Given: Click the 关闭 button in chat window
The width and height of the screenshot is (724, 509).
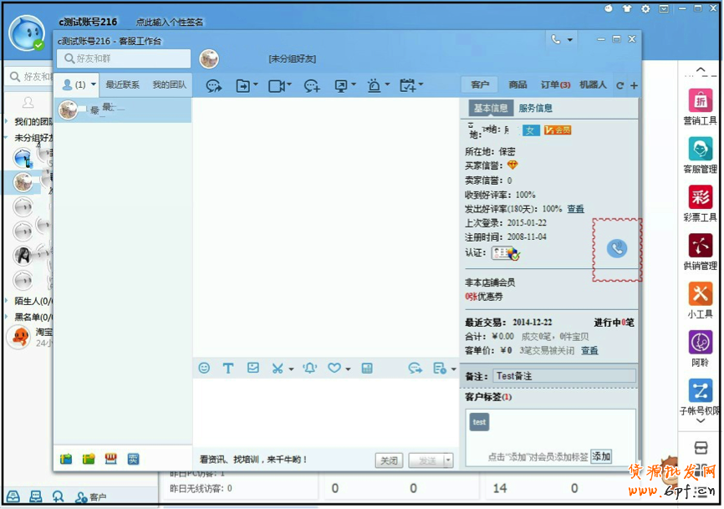Looking at the screenshot, I should pyautogui.click(x=389, y=461).
